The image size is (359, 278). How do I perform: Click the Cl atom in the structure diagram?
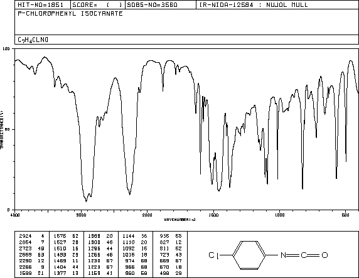[x=214, y=255]
